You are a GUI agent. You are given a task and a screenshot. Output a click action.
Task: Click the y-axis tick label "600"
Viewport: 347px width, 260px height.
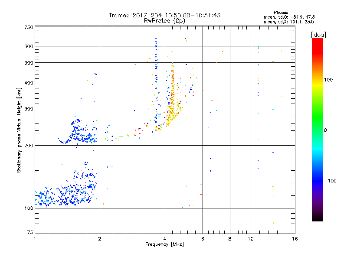point(29,46)
